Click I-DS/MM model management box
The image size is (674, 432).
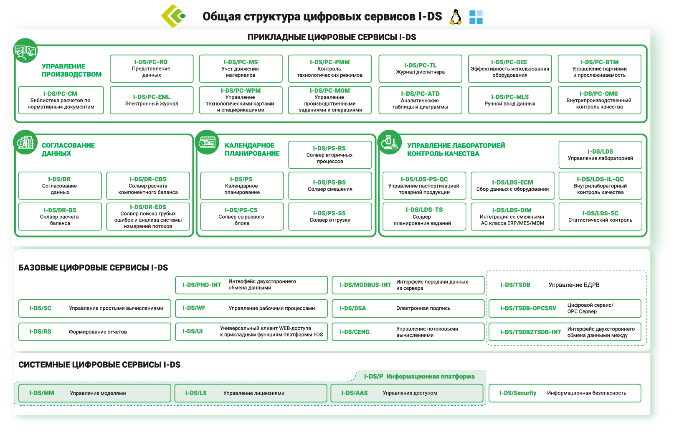click(94, 393)
